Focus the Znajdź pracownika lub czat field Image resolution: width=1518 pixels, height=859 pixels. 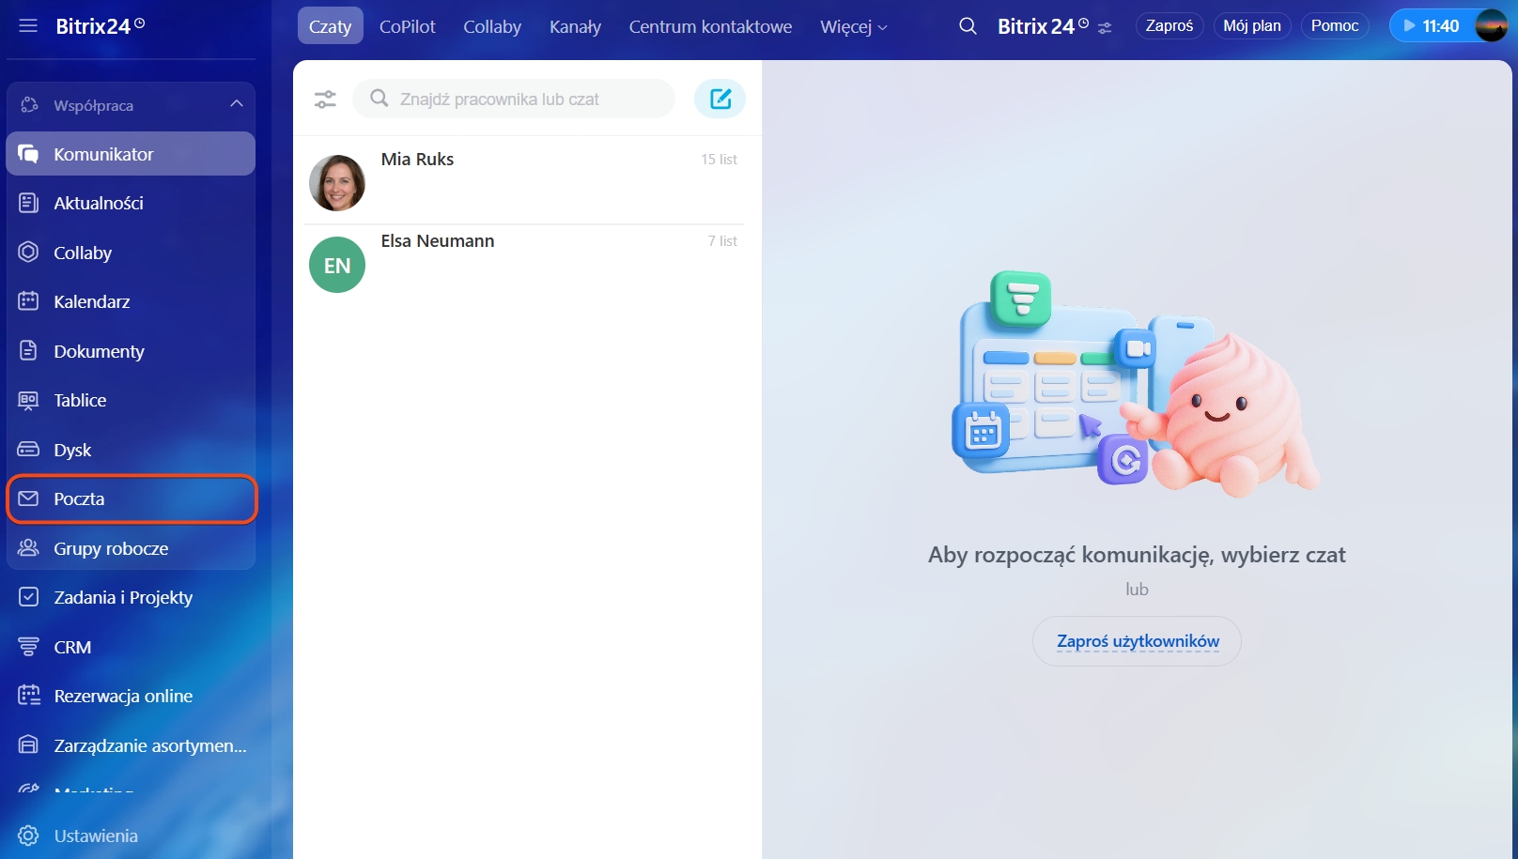point(514,99)
